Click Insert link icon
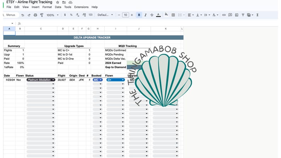The image size is (281, 158). 224,15
